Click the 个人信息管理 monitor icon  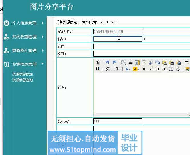pyautogui.click(x=7, y=23)
